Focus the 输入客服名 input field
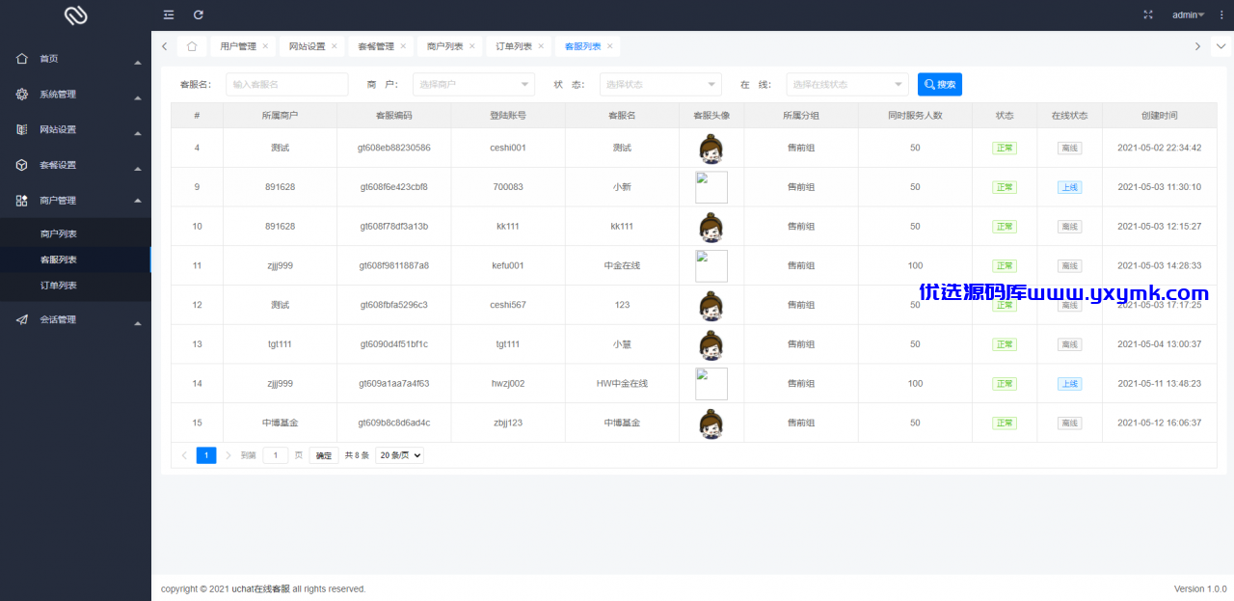This screenshot has width=1234, height=601. (x=287, y=84)
